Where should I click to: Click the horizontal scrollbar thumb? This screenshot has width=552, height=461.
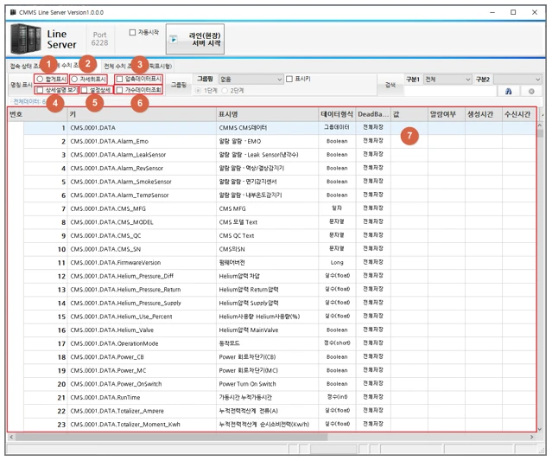point(171,437)
